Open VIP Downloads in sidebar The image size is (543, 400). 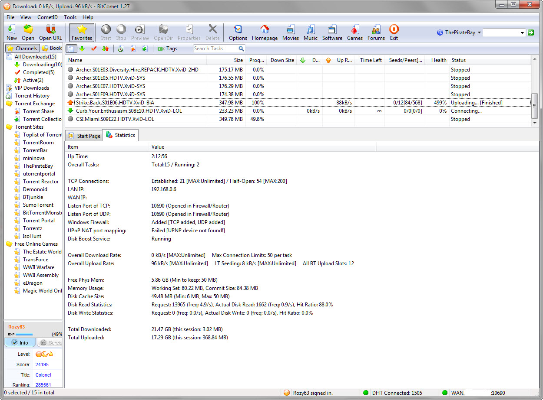(x=27, y=88)
